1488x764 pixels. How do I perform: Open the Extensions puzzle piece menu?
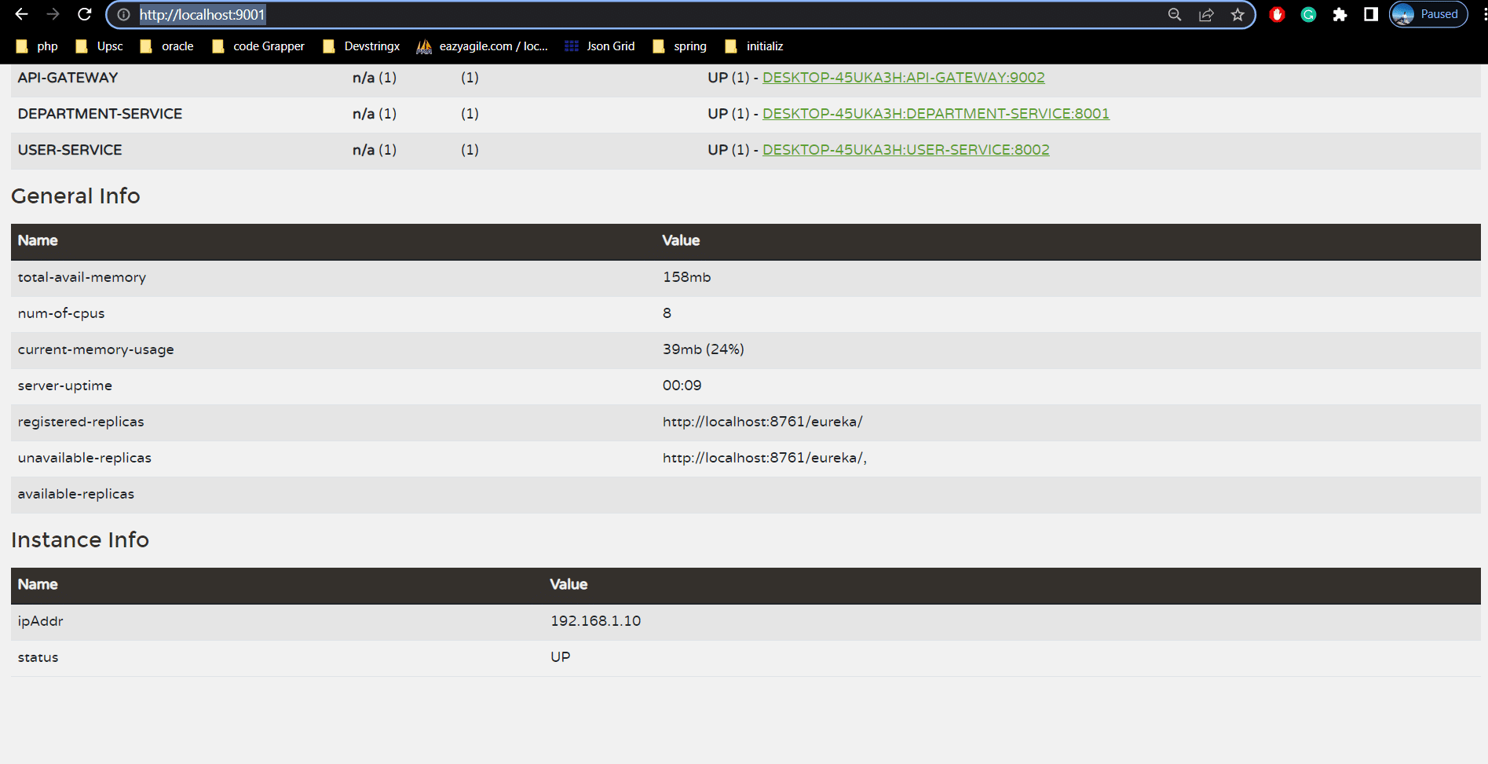point(1340,14)
